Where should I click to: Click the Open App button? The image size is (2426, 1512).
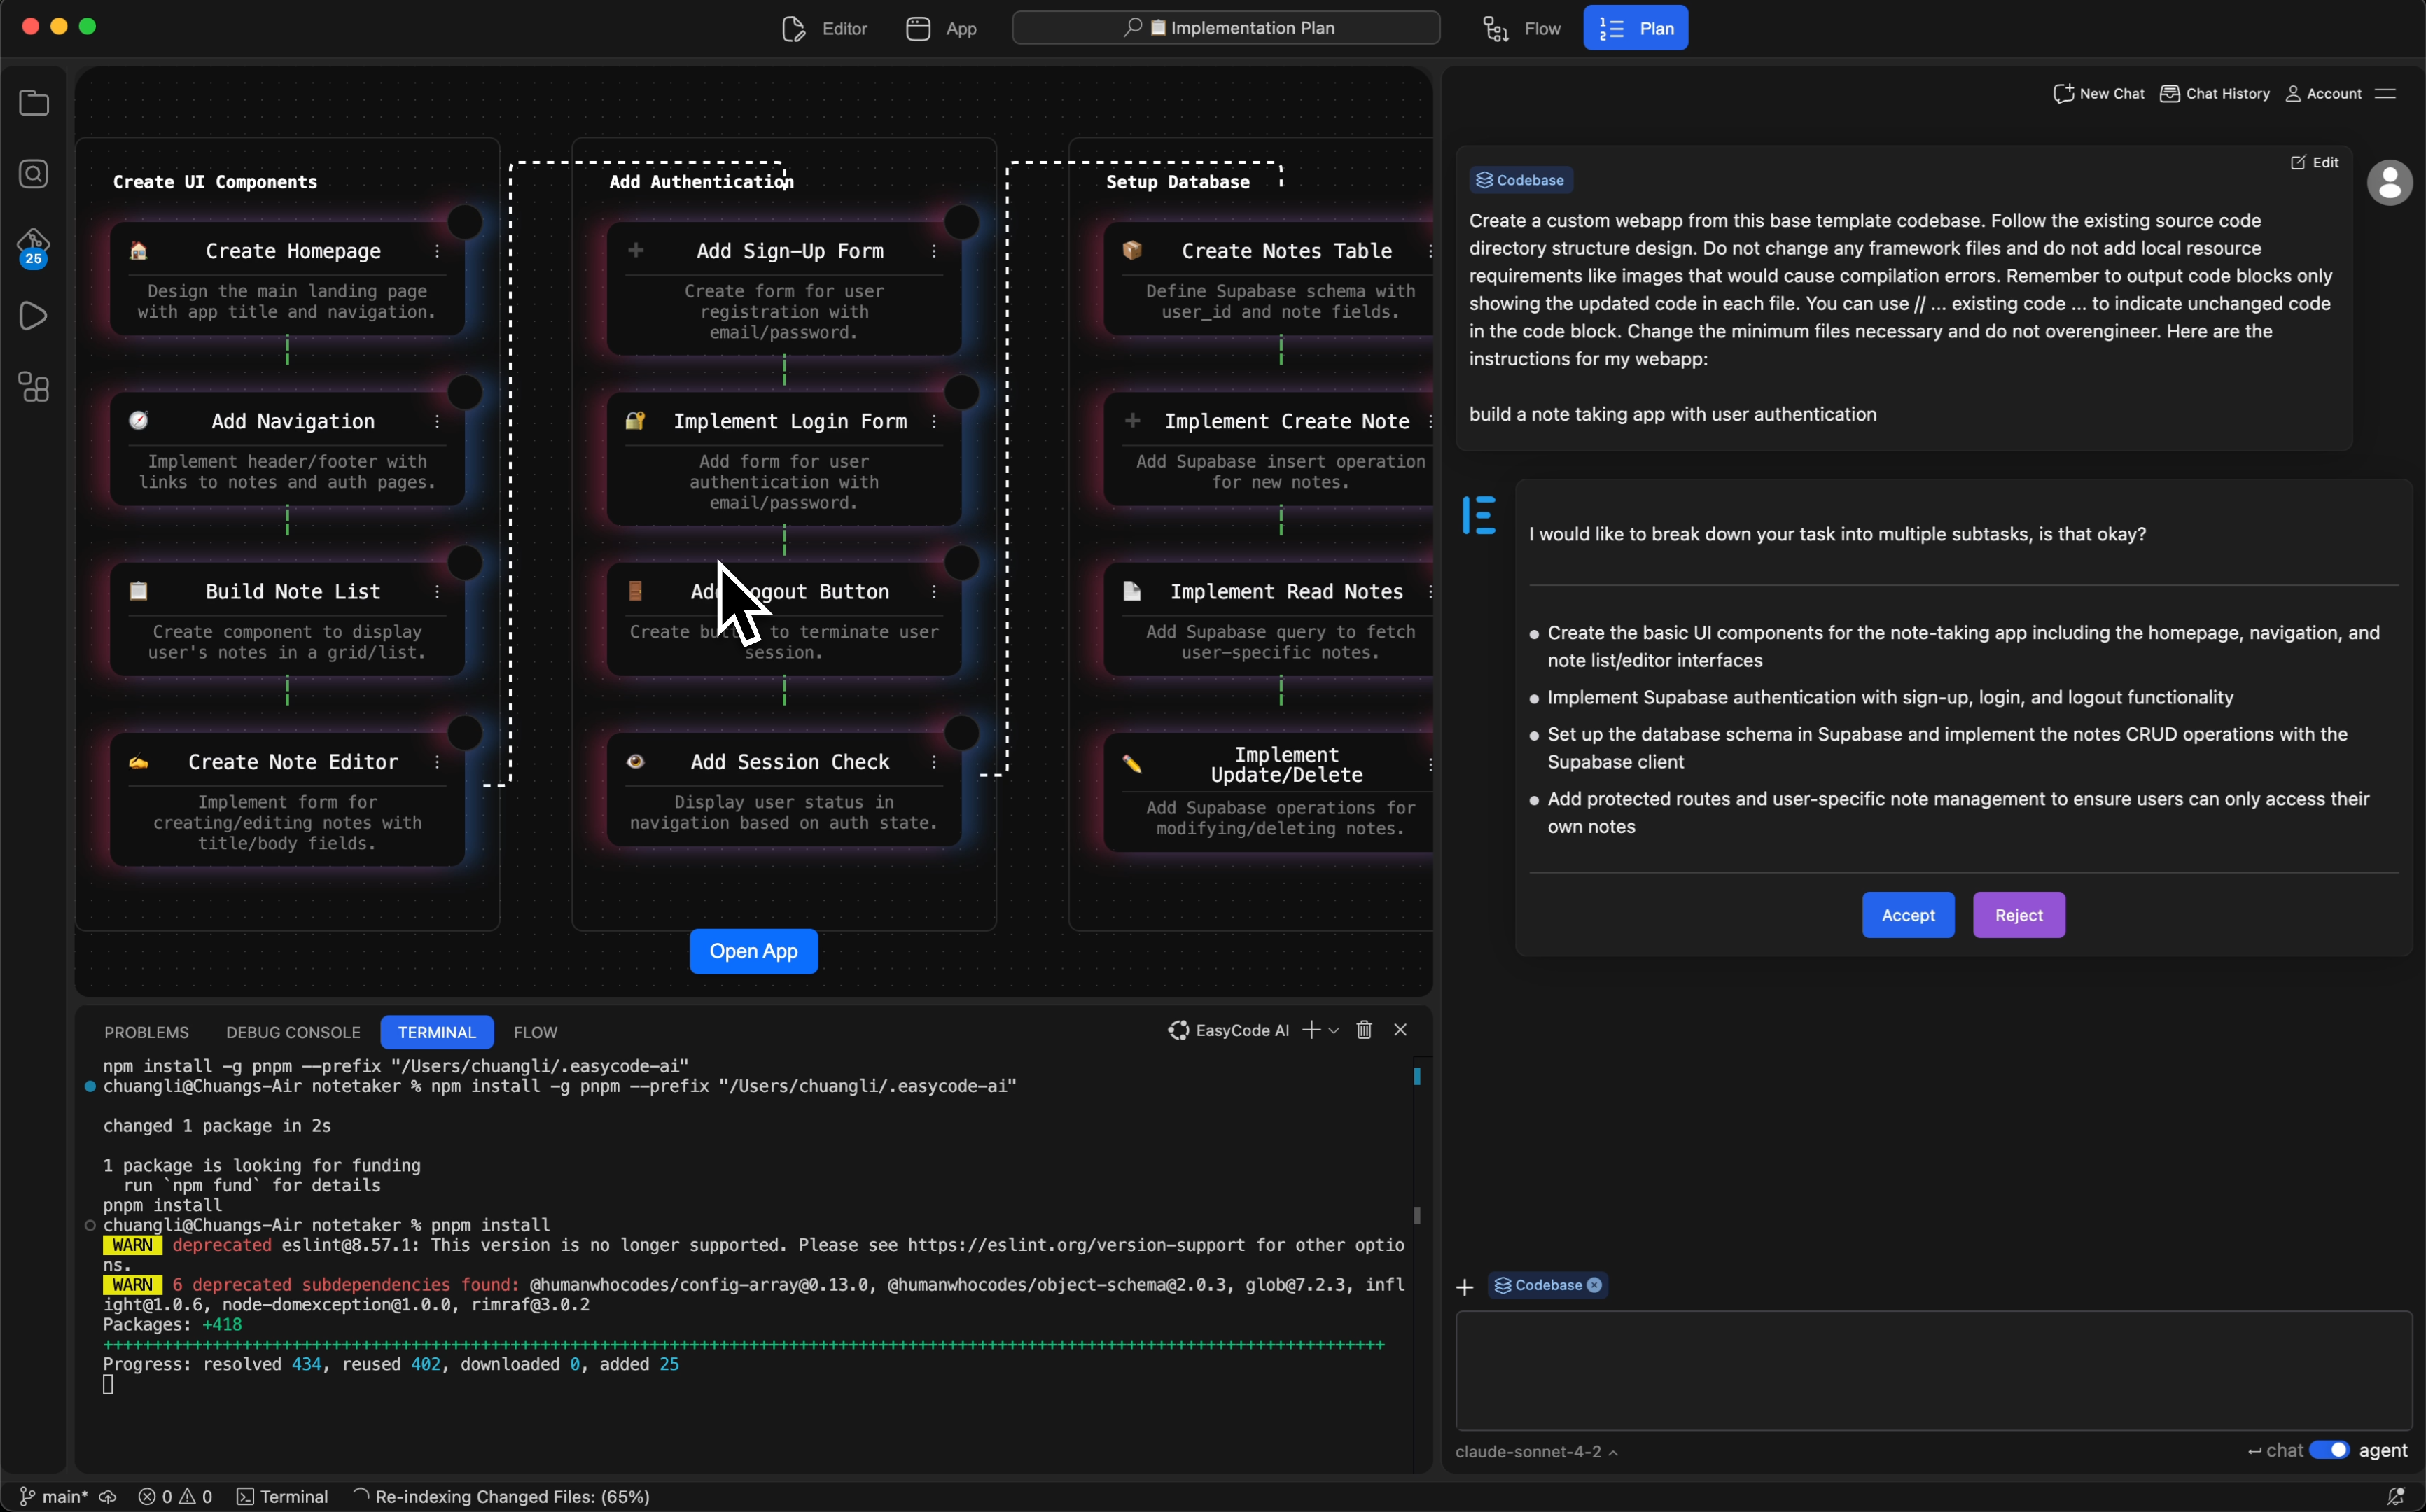tap(753, 951)
